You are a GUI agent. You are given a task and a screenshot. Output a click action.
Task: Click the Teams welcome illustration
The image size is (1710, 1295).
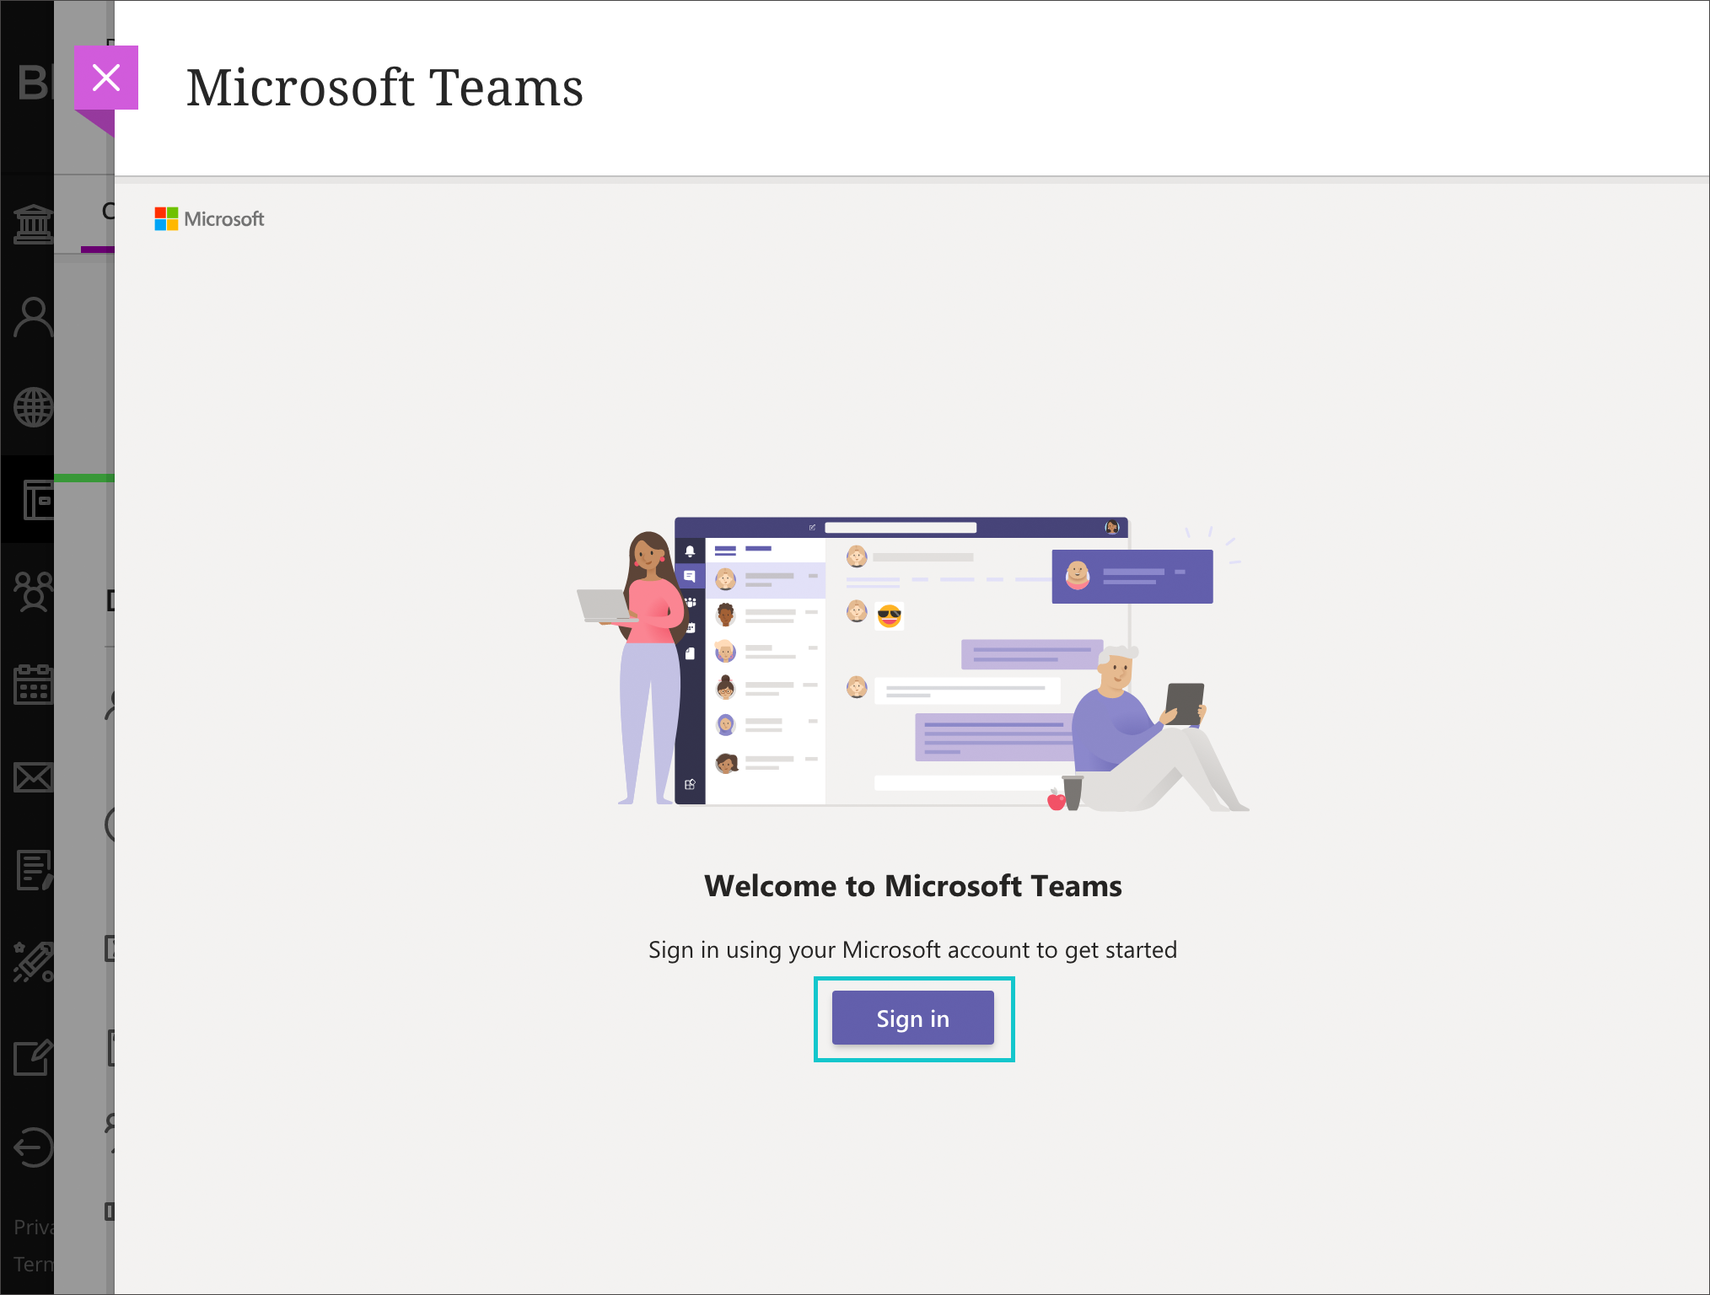(912, 664)
